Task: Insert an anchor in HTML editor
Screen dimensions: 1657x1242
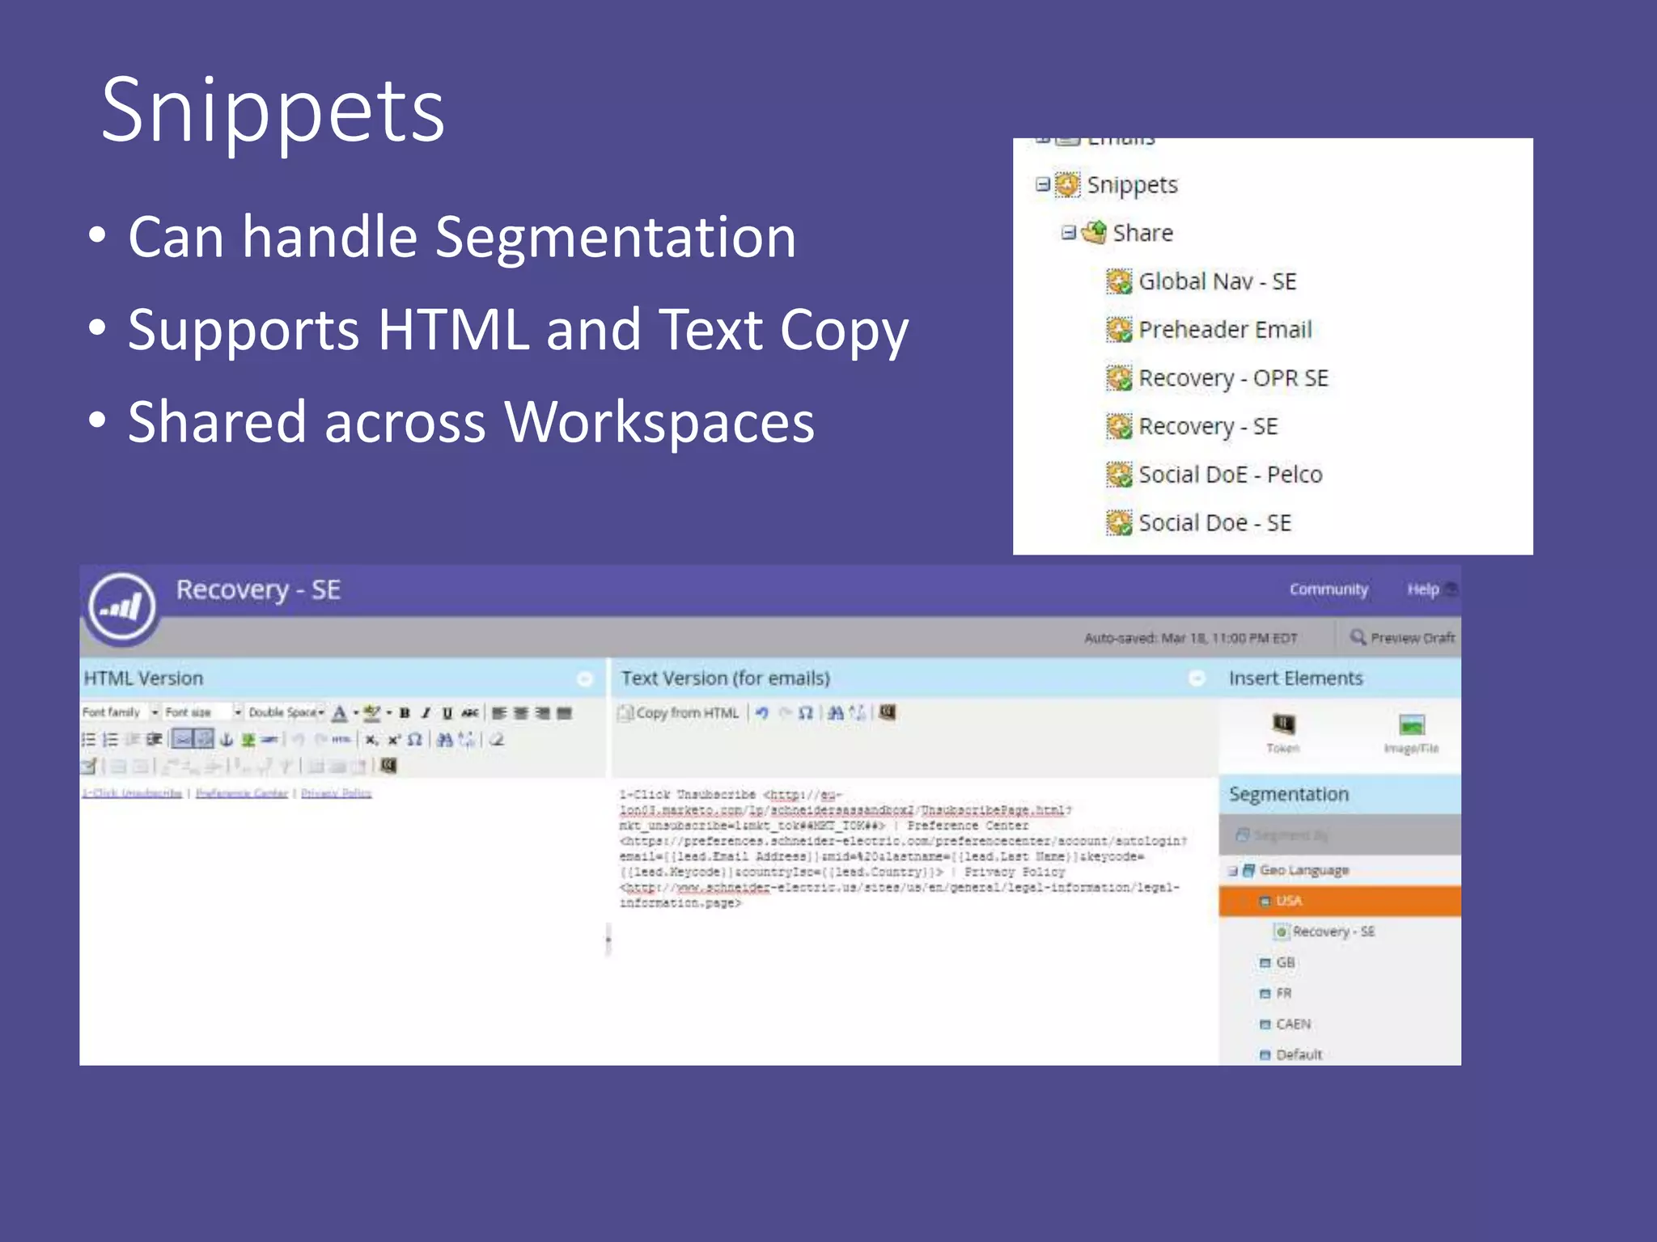Action: [x=227, y=739]
